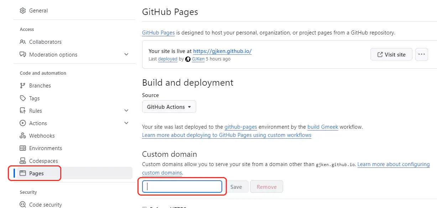Click the Code security icon
The image size is (437, 208).
[23, 205]
